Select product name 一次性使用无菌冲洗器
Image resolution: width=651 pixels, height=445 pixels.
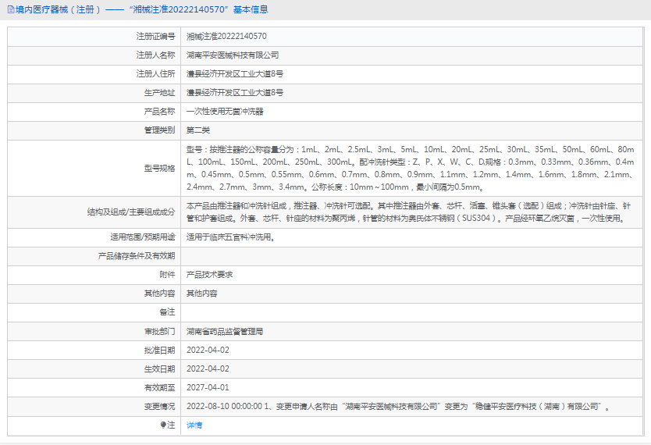(225, 111)
